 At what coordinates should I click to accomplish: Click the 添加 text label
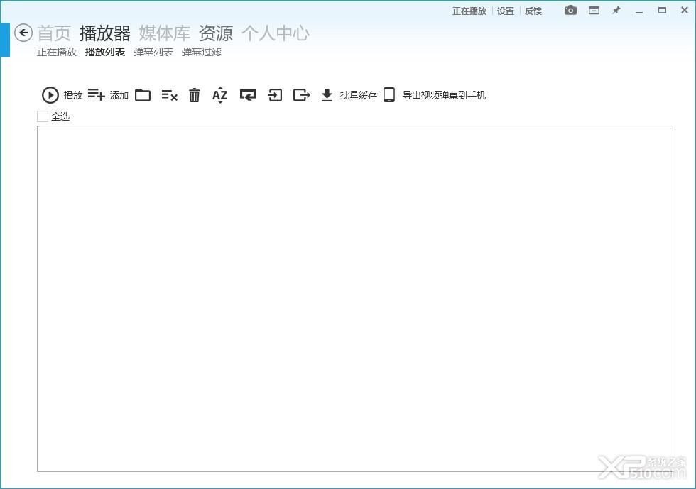point(119,95)
